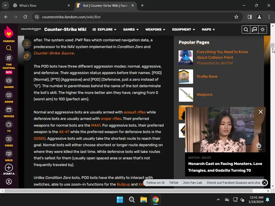
Task: Click Follow on IG button
Action: point(155,183)
